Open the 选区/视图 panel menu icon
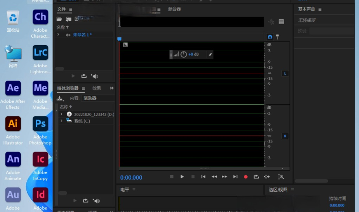This screenshot has width=359, height=212. (292, 190)
